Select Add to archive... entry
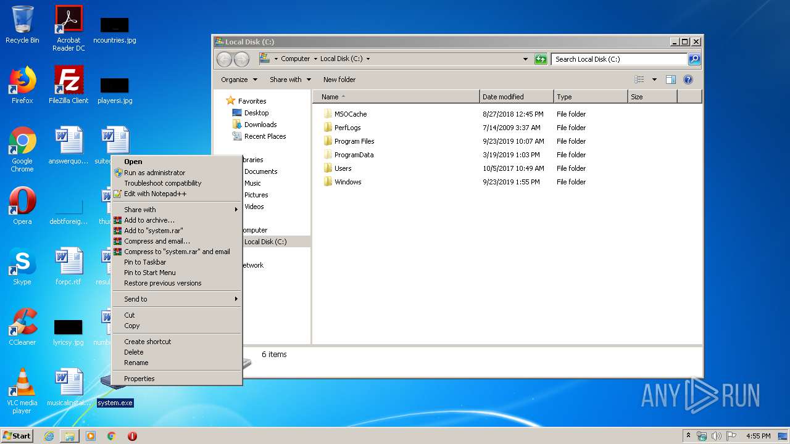Image resolution: width=790 pixels, height=444 pixels. tap(177, 220)
